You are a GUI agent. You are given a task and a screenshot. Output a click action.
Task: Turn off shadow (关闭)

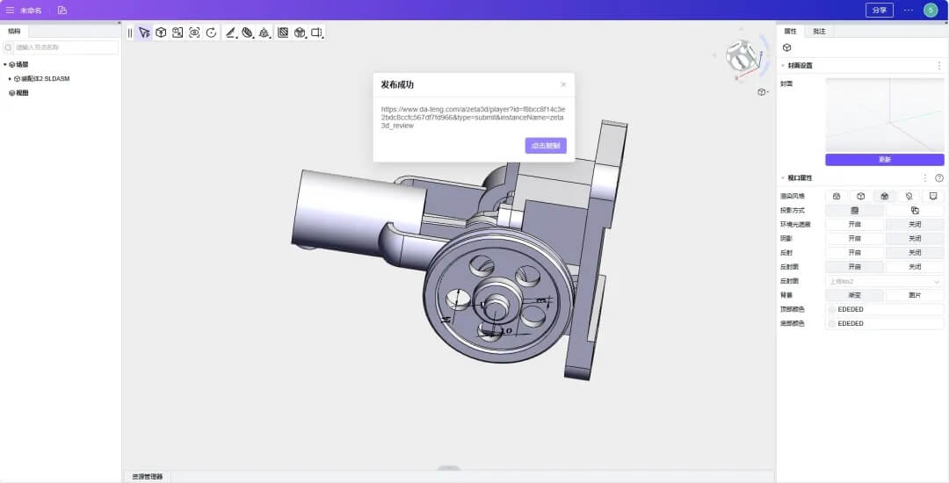click(x=915, y=238)
